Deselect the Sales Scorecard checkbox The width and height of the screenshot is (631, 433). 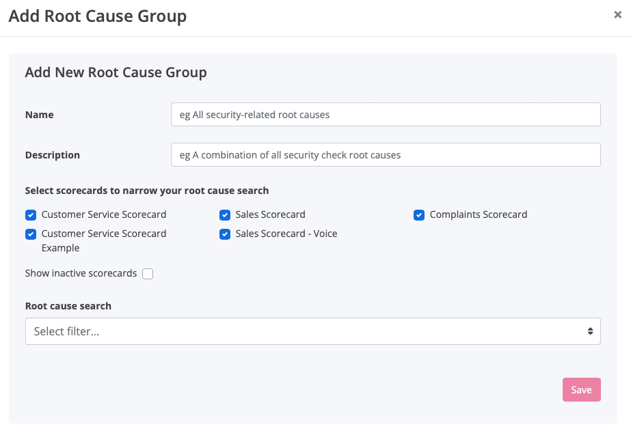[x=225, y=215]
